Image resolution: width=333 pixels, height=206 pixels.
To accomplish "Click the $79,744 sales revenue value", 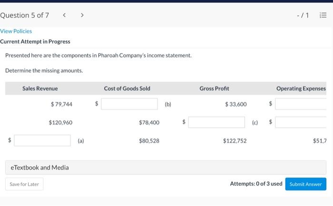I will click(61, 104).
